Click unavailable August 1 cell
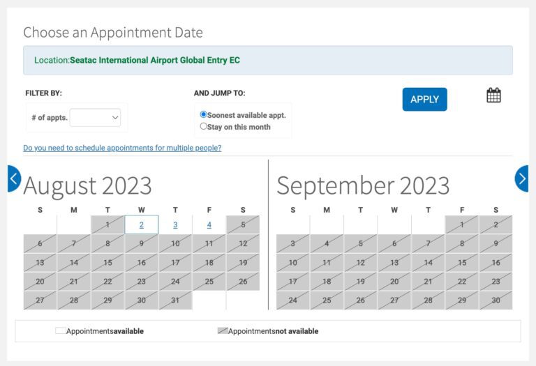This screenshot has width=536, height=366. tap(107, 224)
